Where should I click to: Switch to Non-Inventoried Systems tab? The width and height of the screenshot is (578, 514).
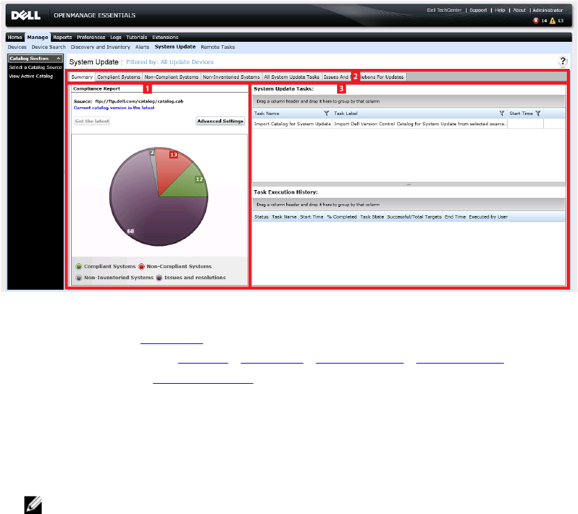tap(231, 77)
